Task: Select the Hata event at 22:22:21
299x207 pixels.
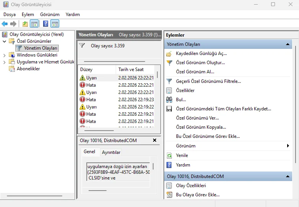Action: tap(117, 85)
